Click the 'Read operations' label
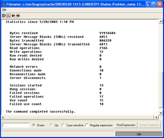 point(25,48)
